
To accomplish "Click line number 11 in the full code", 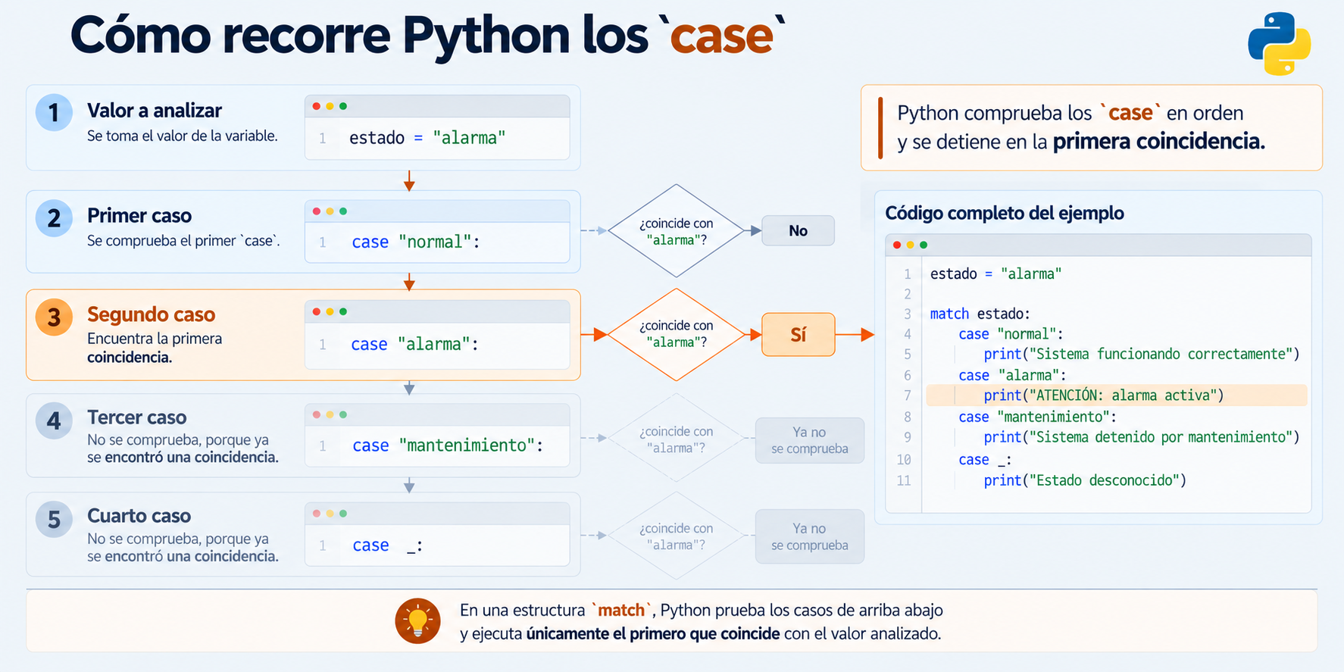I will (904, 480).
